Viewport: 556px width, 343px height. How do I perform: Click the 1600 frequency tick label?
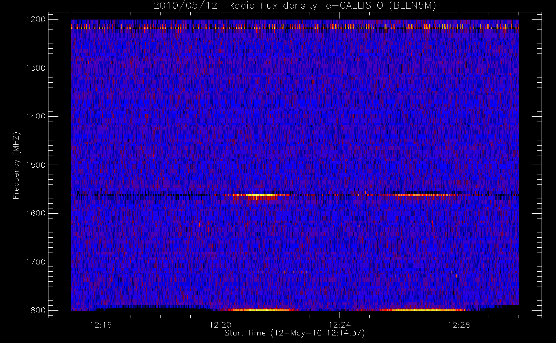36,213
